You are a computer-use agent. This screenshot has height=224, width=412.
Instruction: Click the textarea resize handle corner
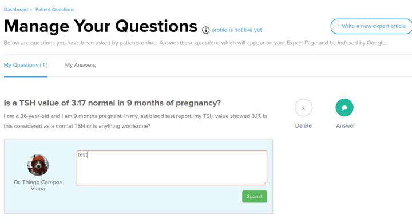click(265, 183)
